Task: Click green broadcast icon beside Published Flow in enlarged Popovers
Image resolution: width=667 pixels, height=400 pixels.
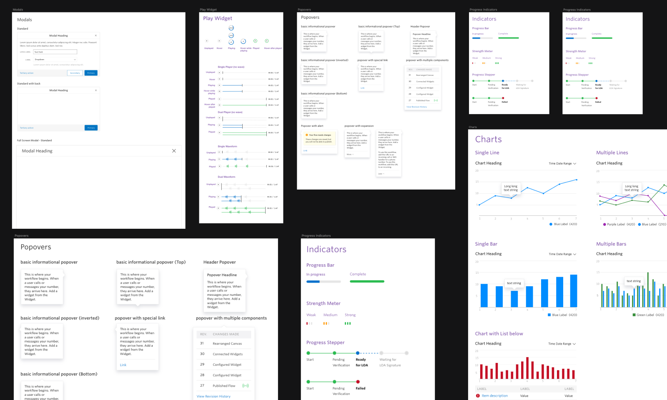Action: click(246, 386)
